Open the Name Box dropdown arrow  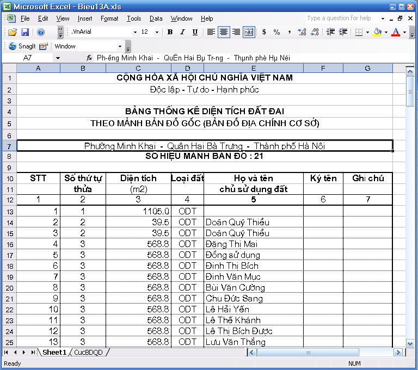point(58,57)
